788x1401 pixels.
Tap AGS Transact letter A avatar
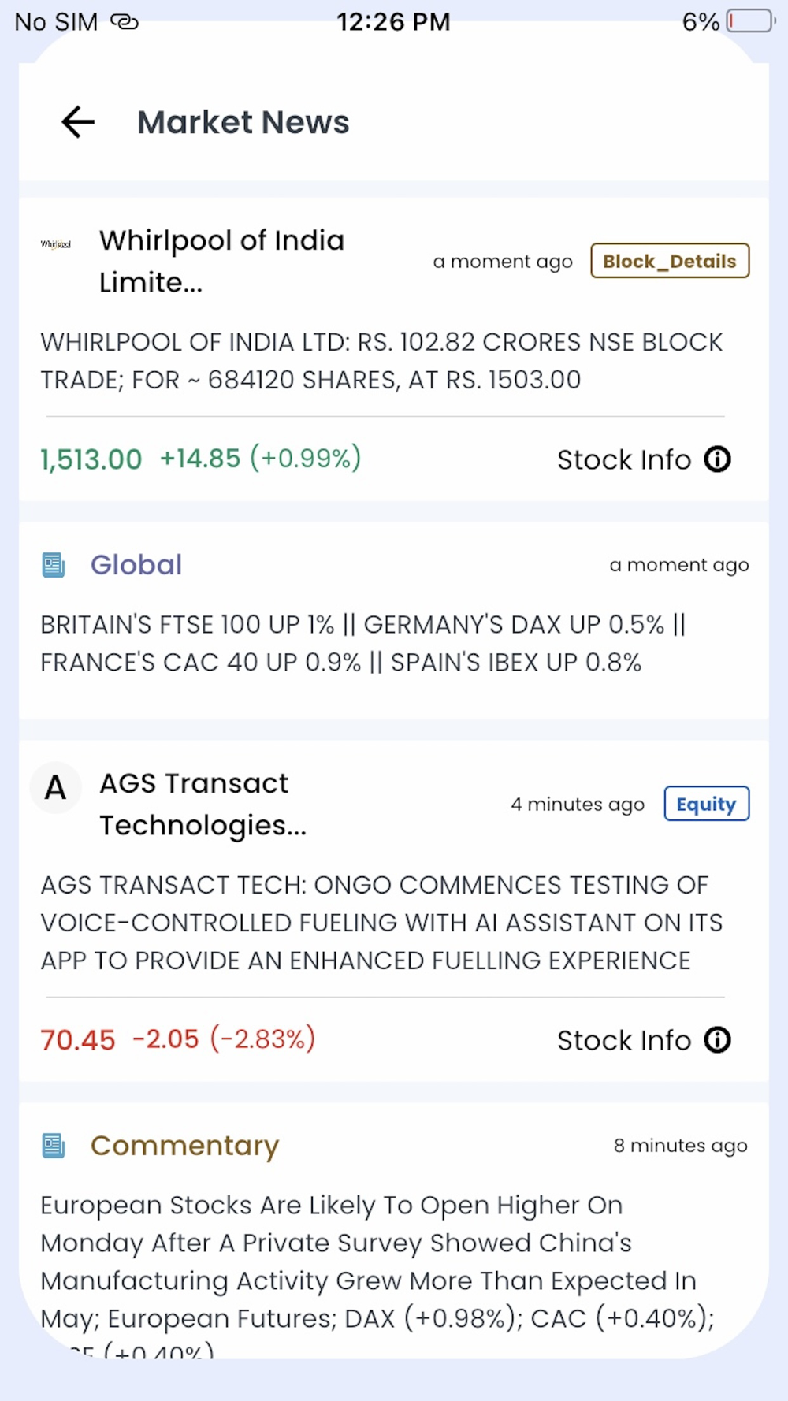click(55, 788)
